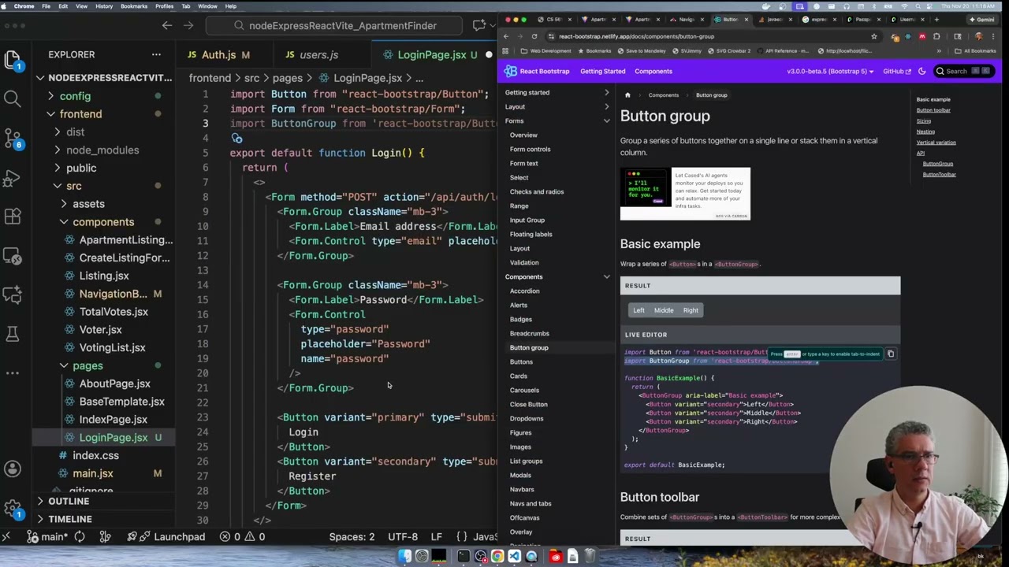Click the Right button in result preview
Screen dimensions: 1009x567
click(691, 310)
